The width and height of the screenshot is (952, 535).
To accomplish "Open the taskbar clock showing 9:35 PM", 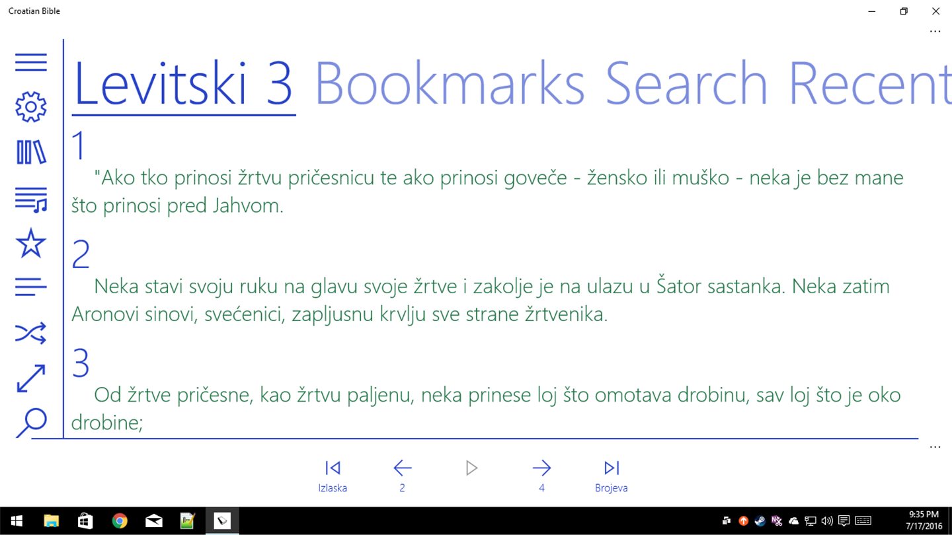I will [x=924, y=521].
